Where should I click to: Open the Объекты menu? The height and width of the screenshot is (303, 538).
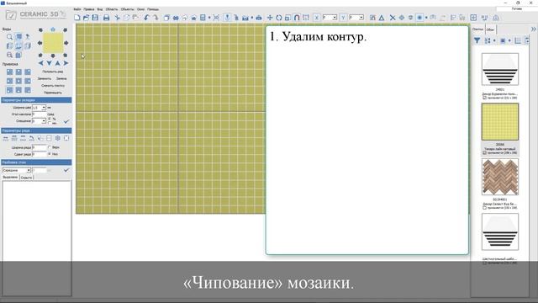tap(127, 9)
